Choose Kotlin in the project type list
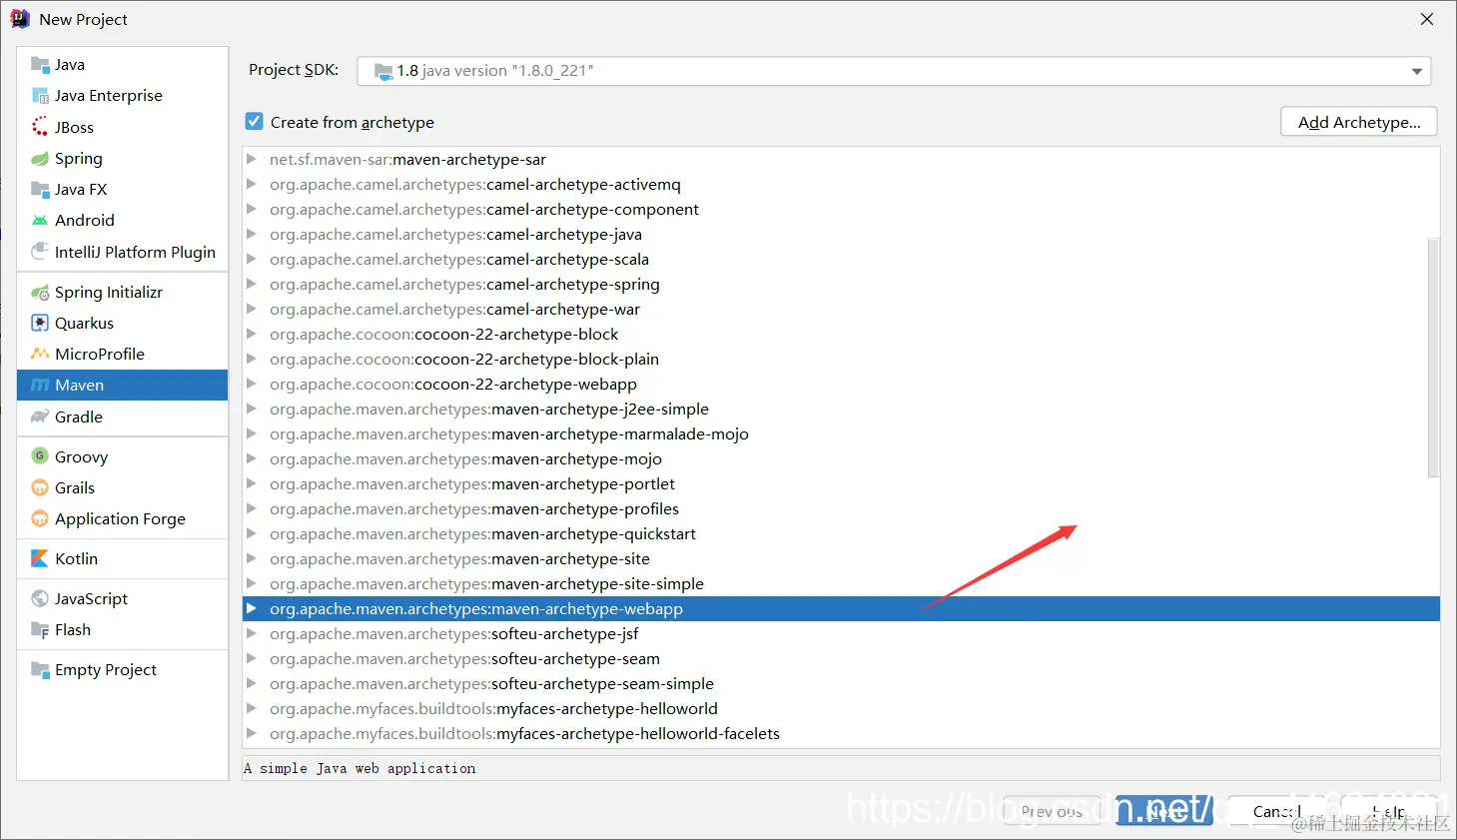Screen dimensions: 1457x840 (123, 558)
